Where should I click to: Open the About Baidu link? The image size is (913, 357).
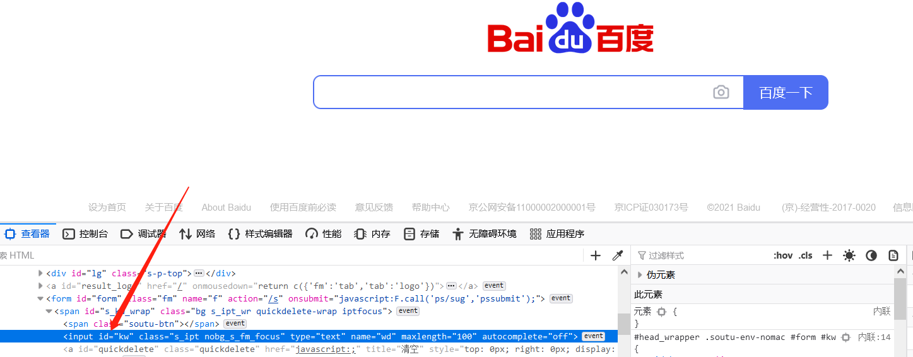tap(227, 207)
